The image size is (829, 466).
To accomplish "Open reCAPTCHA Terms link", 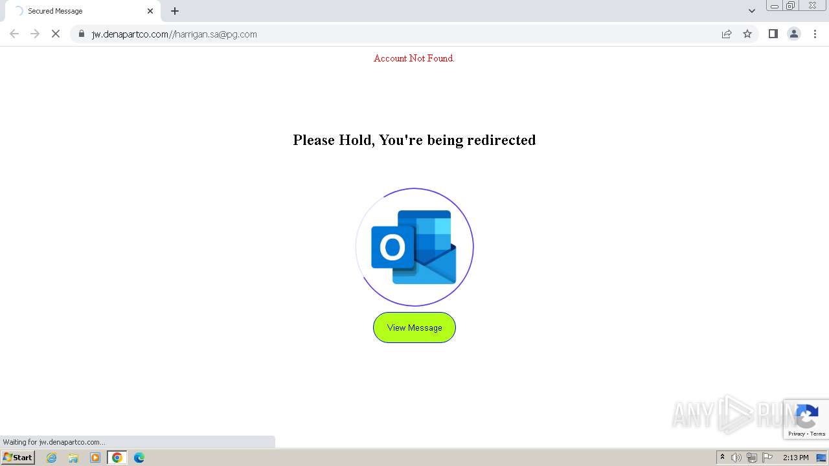I will click(x=818, y=434).
